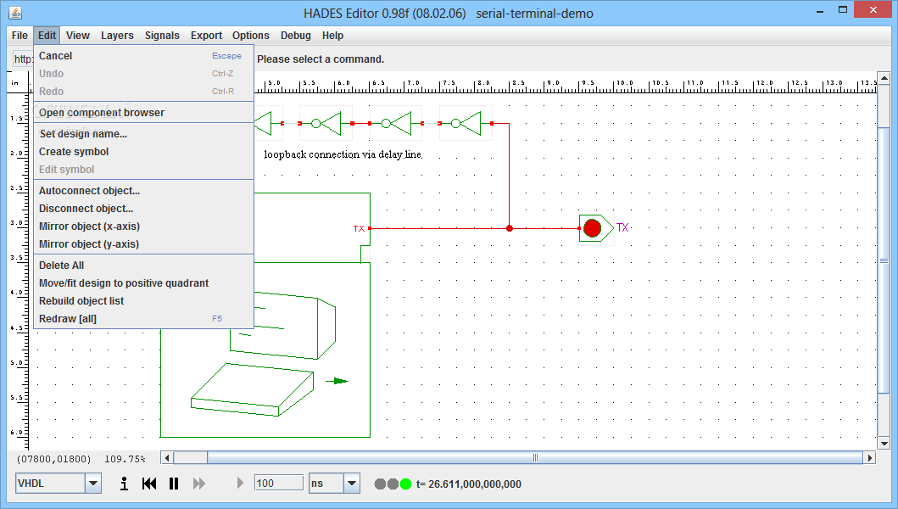
Task: Choose Rebuild object list
Action: 144,300
